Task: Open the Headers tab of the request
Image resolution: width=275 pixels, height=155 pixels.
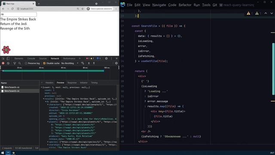Action: [49, 83]
